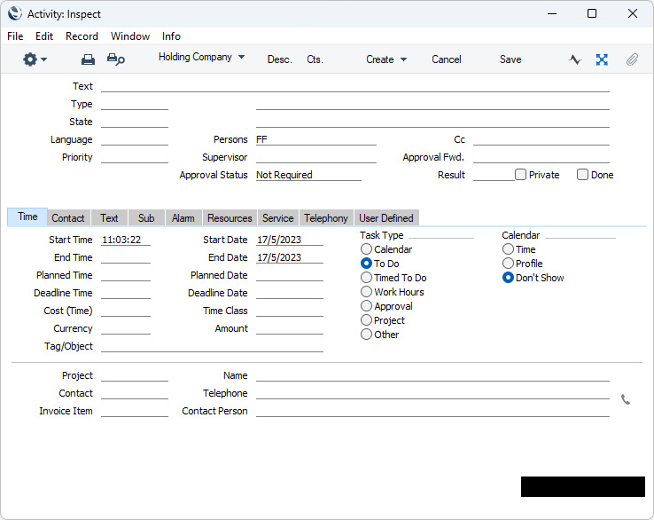Open the File menu

coord(15,36)
